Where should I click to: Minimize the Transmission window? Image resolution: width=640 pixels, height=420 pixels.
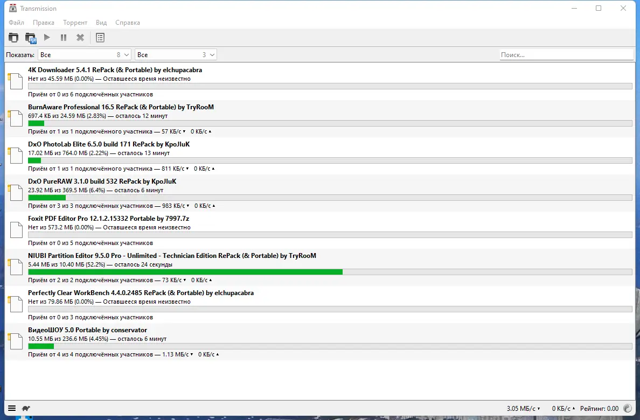click(x=574, y=8)
